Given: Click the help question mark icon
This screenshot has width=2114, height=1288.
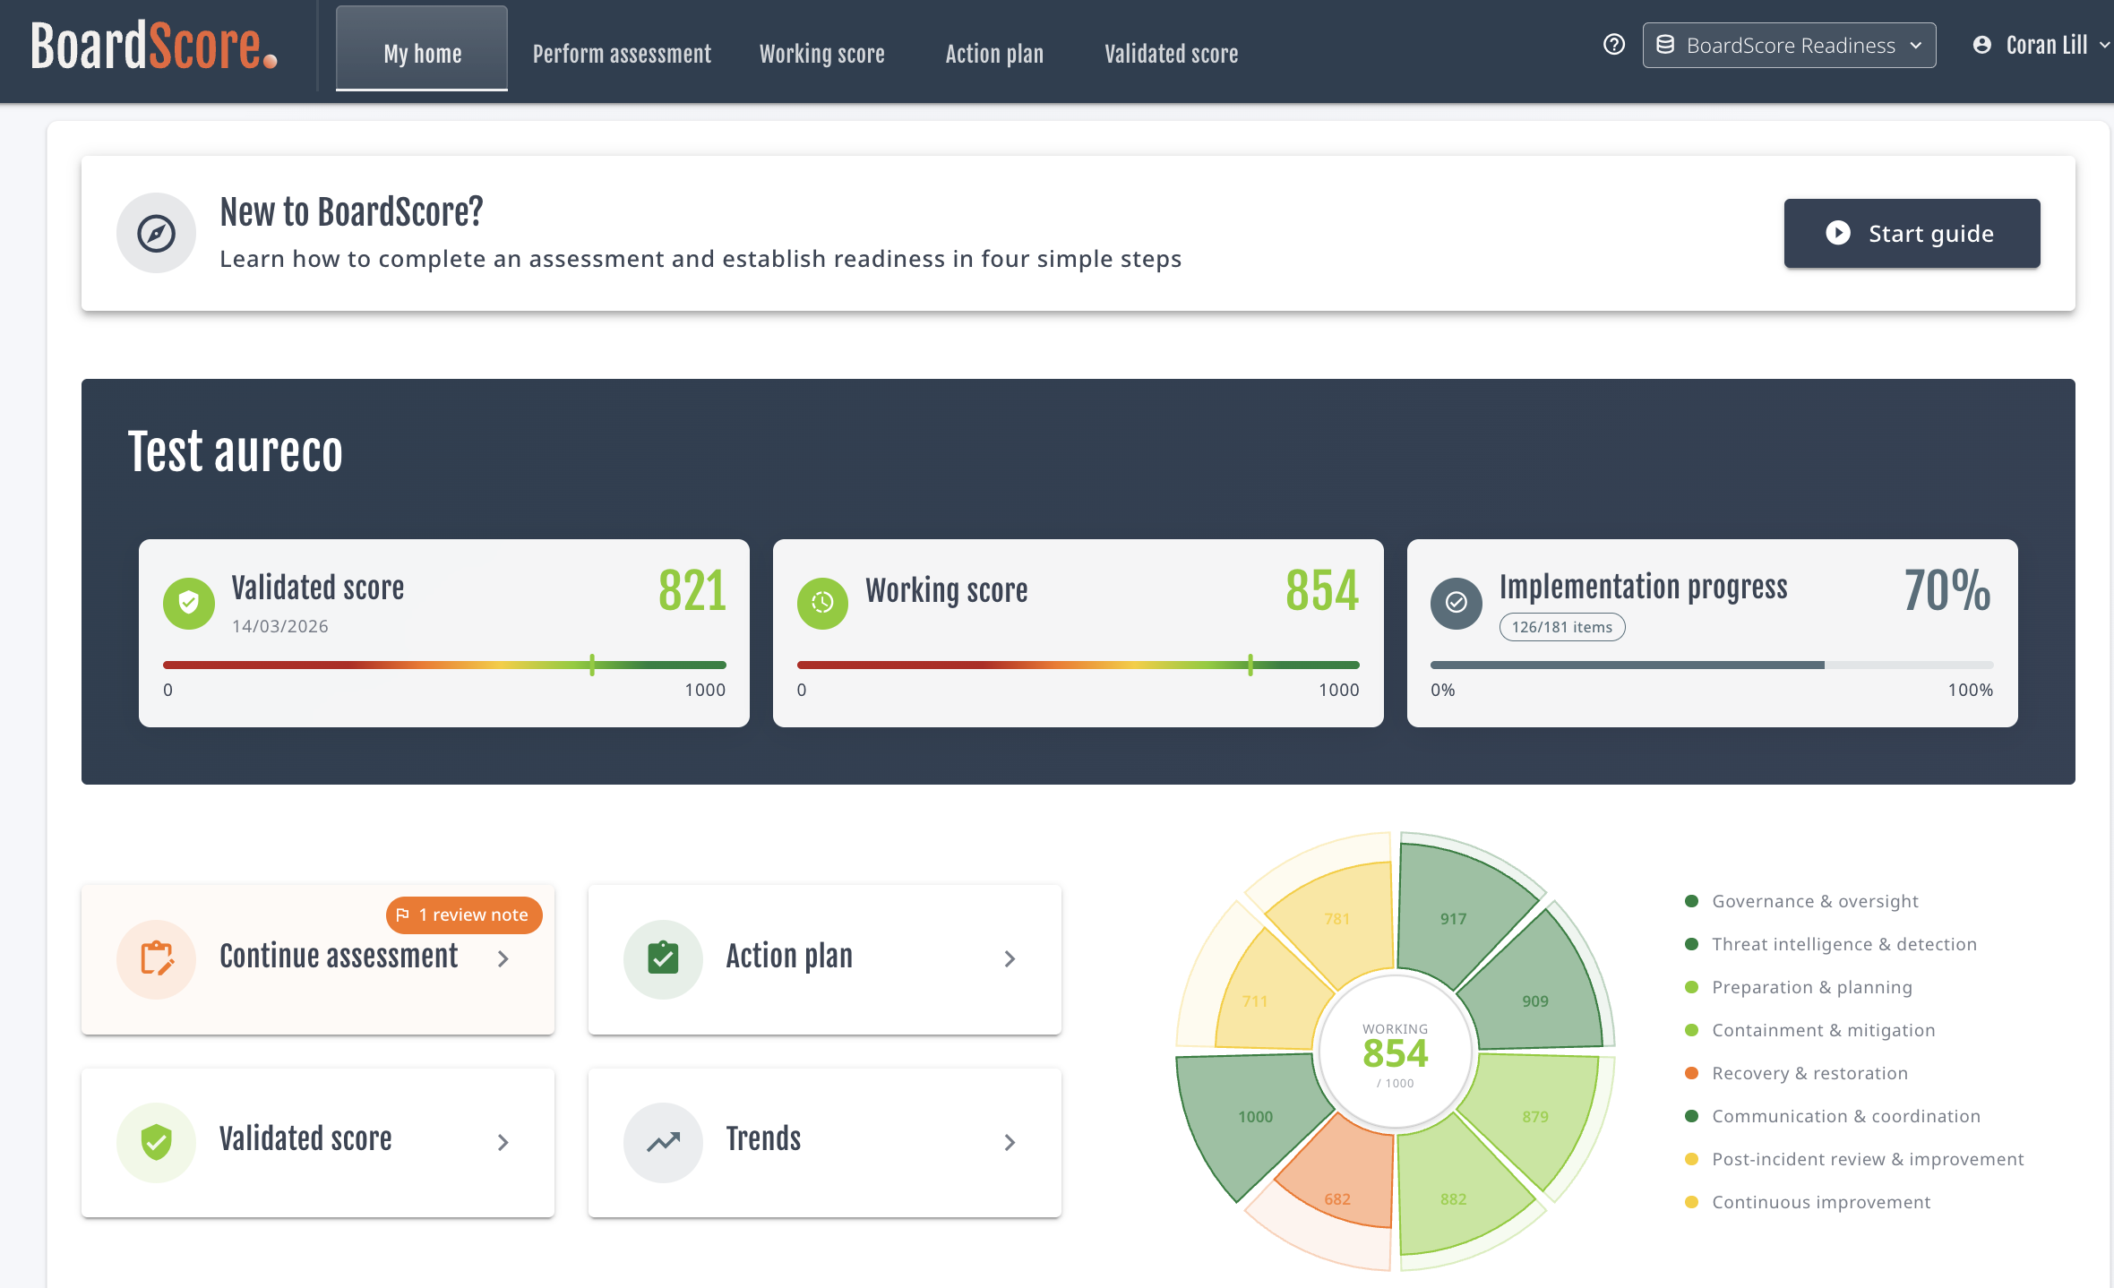Looking at the screenshot, I should 1613,45.
